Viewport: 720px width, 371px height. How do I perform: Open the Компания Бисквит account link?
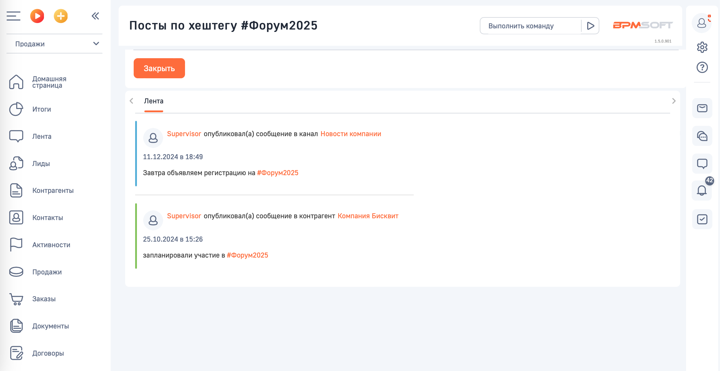368,216
